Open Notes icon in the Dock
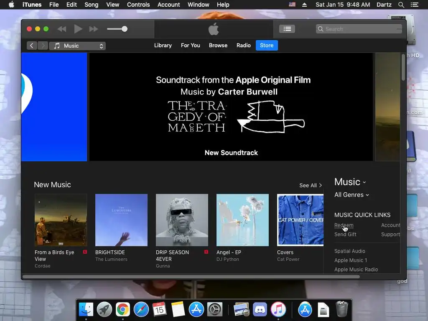This screenshot has width=428, height=321. (178, 309)
